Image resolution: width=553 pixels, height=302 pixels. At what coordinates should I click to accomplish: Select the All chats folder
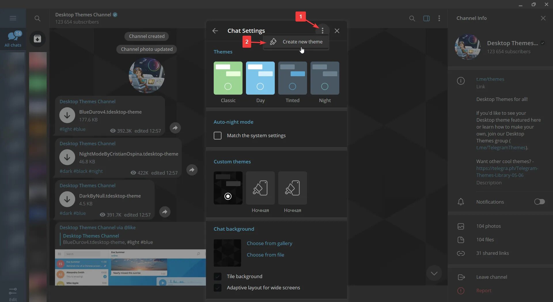coord(13,39)
